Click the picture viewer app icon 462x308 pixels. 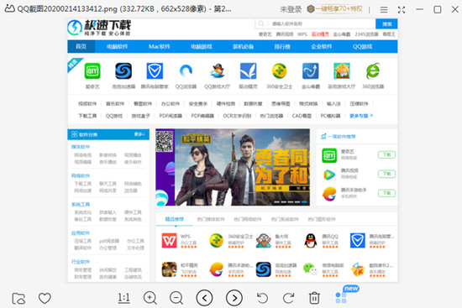10,8
